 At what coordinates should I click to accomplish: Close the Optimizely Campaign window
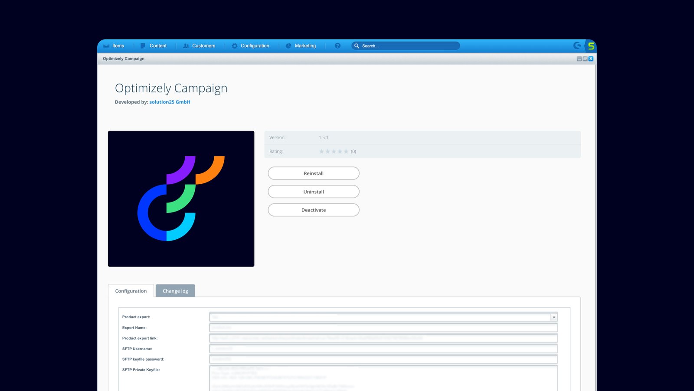click(x=591, y=59)
